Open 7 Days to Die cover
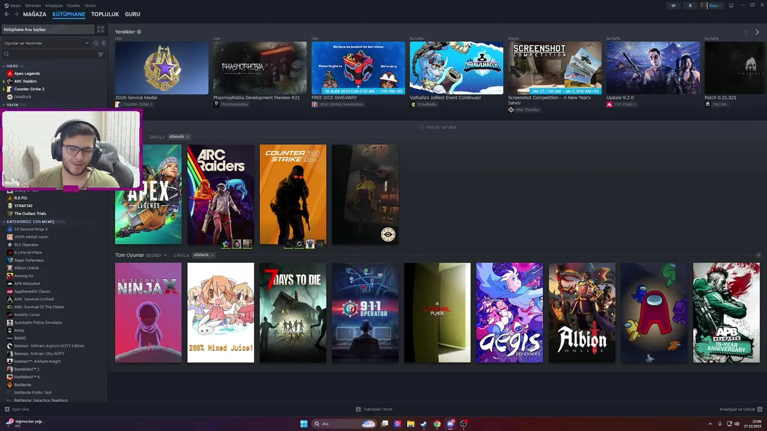 click(293, 312)
